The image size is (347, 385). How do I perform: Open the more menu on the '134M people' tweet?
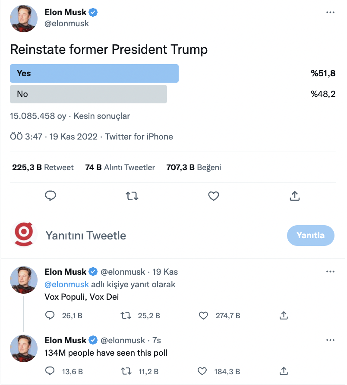(330, 340)
